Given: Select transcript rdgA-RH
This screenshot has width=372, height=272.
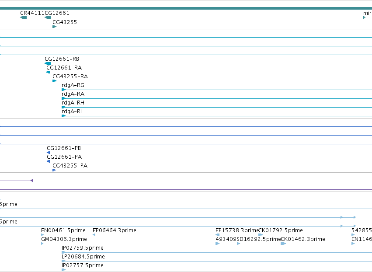Looking at the screenshot, I should tap(73, 103).
